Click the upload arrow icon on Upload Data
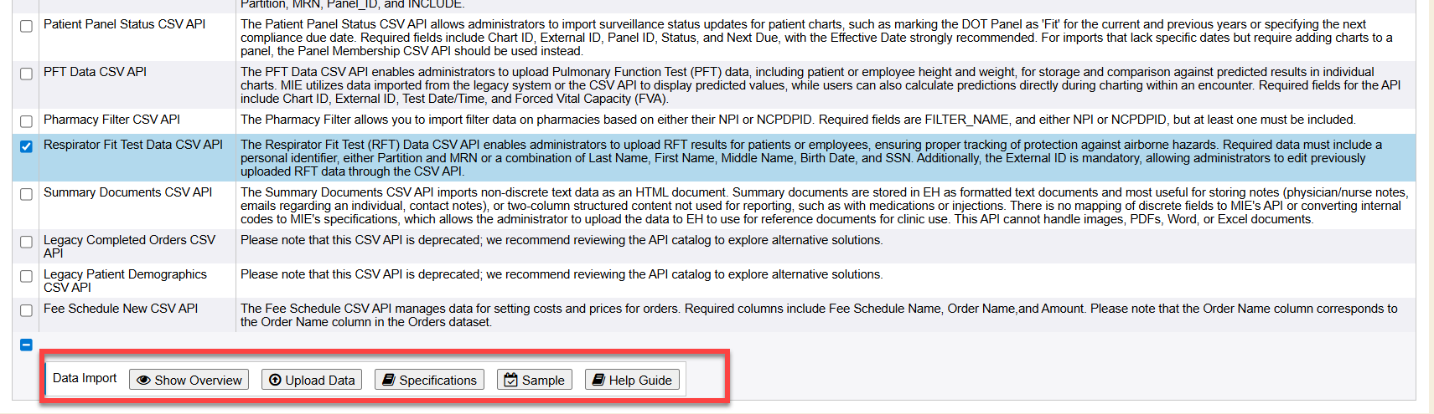The width and height of the screenshot is (1434, 414). 275,381
